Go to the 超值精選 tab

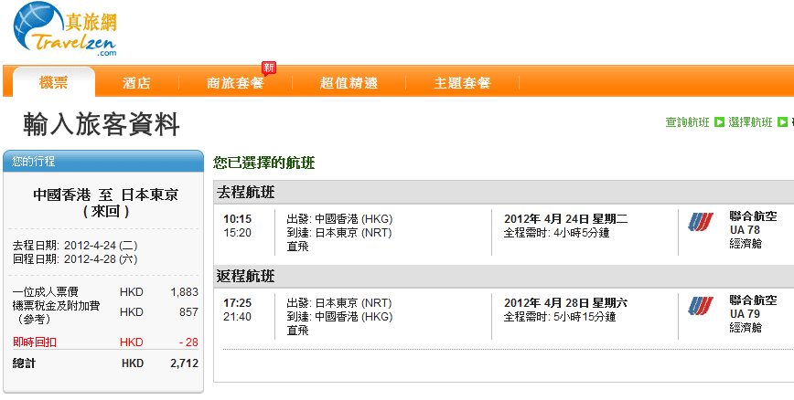point(349,83)
